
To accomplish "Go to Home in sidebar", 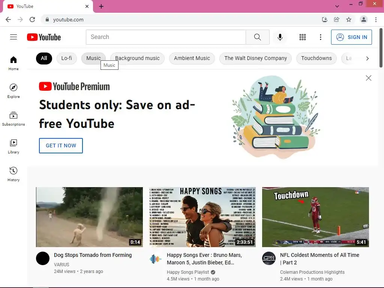I will pyautogui.click(x=13, y=63).
